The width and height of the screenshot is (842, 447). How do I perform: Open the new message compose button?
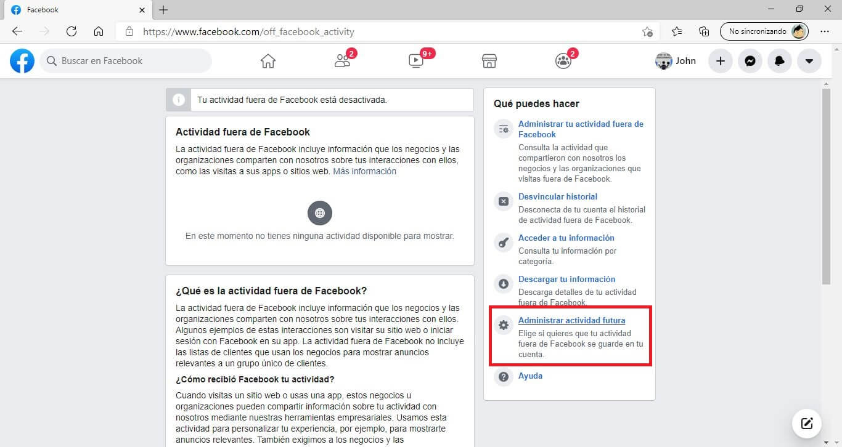(807, 423)
